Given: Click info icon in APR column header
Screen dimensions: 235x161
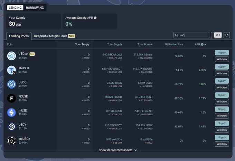Looking at the screenshot, I should pyautogui.click(x=202, y=44).
